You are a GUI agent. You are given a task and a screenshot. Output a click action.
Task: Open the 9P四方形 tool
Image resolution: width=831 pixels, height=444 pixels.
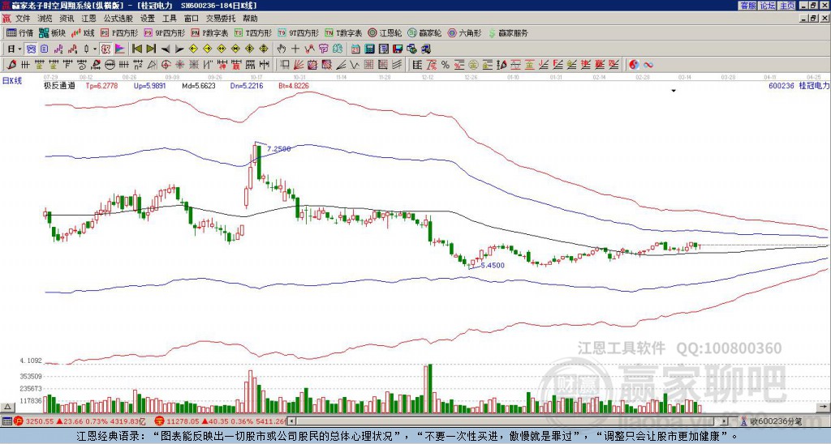click(165, 32)
